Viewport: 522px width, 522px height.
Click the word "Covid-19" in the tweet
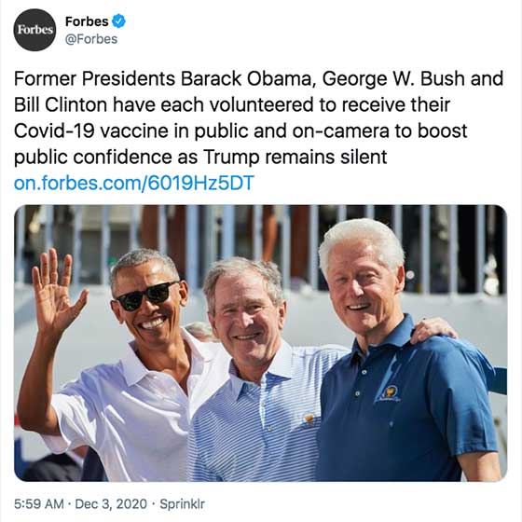pyautogui.click(x=55, y=130)
